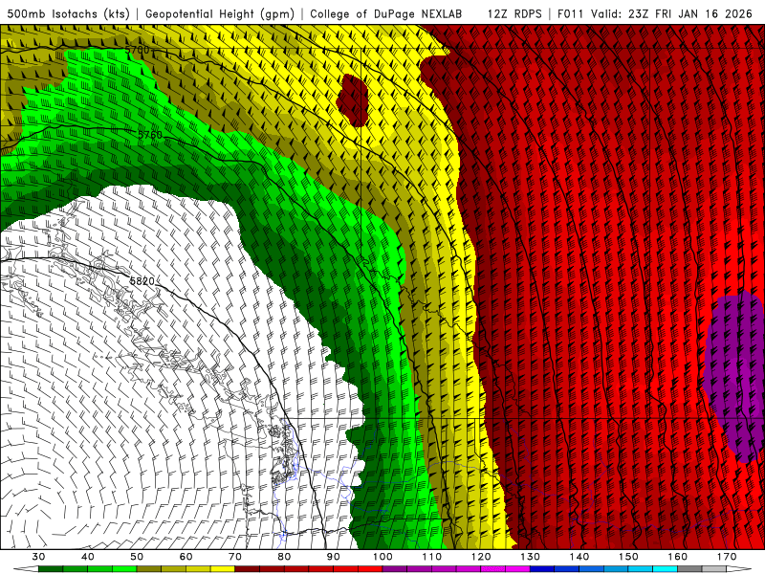
Task: Click the brightest yellow swatch on the color scale
Action: 223,570
